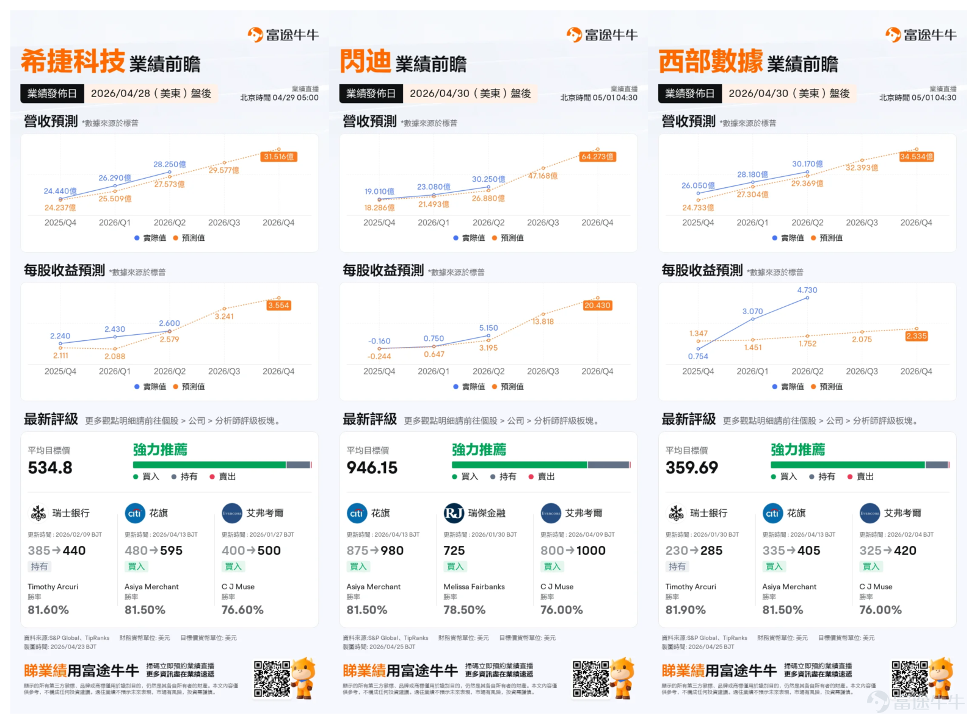Click the bull mascot in 希捷科技 panel footer
The height and width of the screenshot is (724, 977).
[303, 678]
